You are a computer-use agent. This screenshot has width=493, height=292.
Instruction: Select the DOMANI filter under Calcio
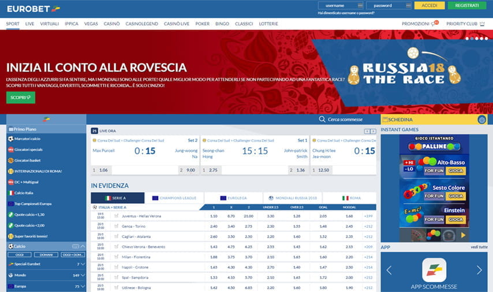tap(46, 254)
